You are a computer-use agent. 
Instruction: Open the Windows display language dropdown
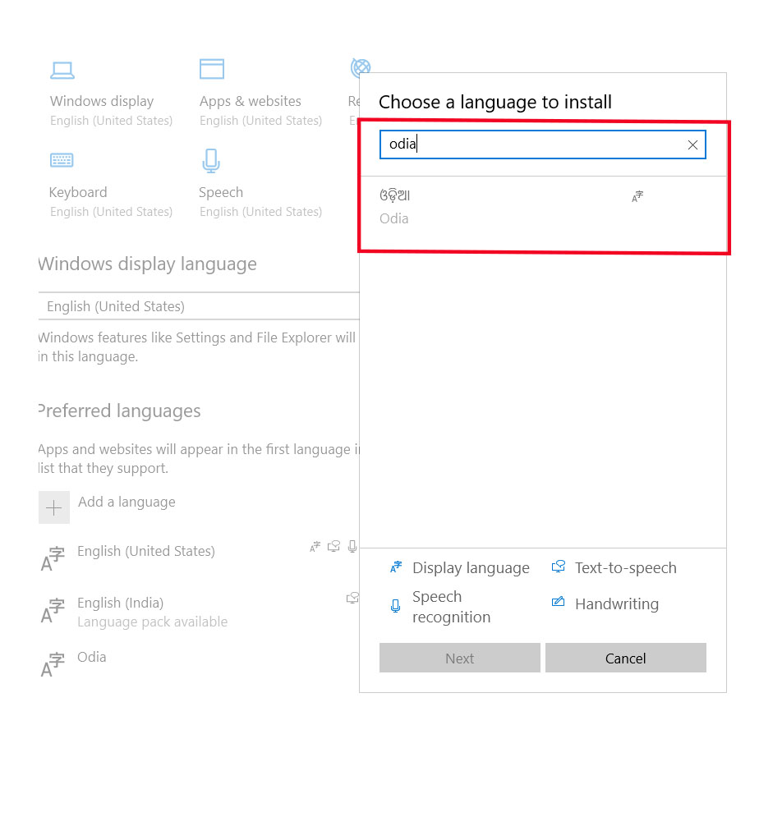coord(199,306)
